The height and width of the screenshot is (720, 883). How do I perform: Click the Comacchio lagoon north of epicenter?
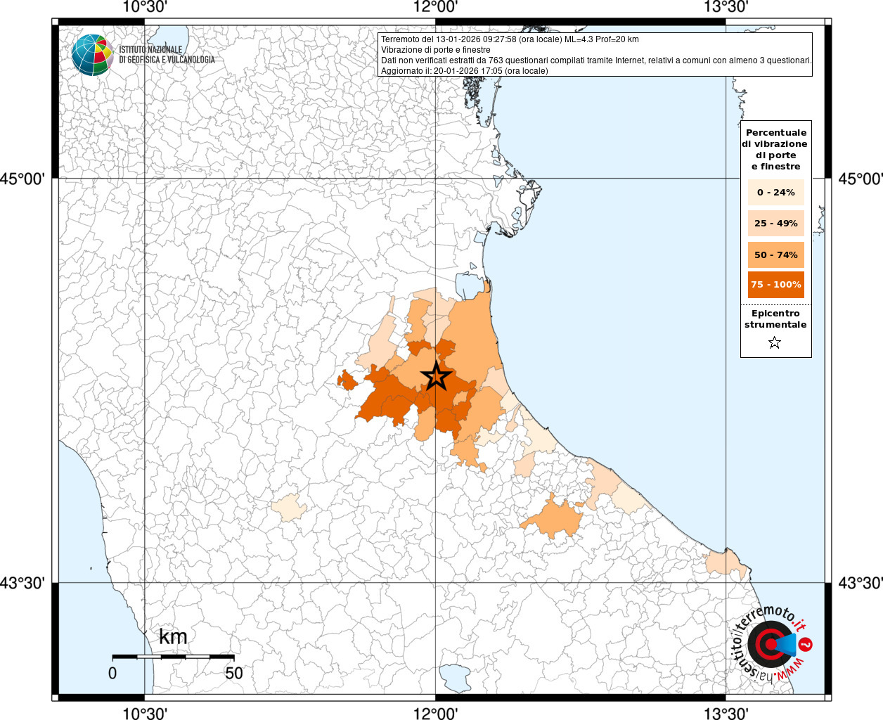tap(468, 285)
